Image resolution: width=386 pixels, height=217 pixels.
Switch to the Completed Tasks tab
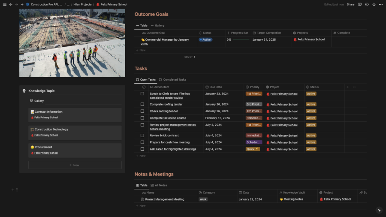pos(173,79)
